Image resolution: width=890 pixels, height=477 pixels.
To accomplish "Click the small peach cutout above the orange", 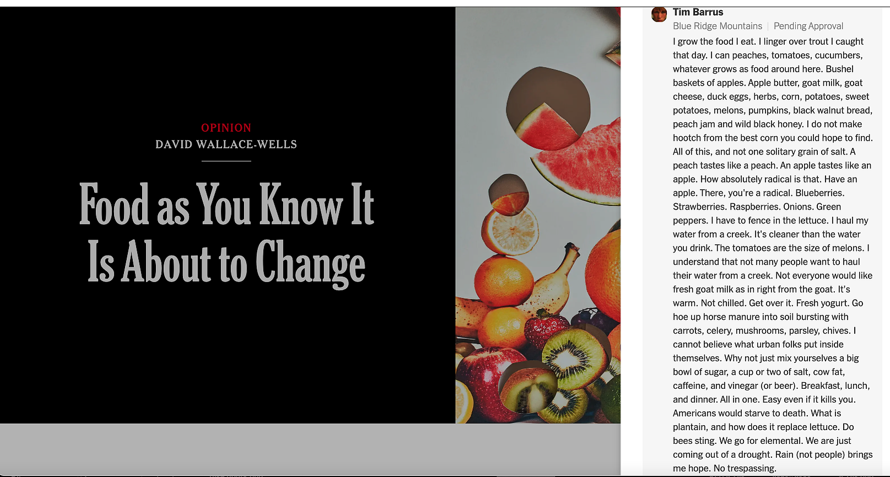I will pyautogui.click(x=508, y=194).
